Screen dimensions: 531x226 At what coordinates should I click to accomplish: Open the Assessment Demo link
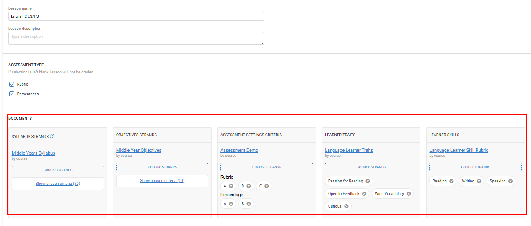239,150
